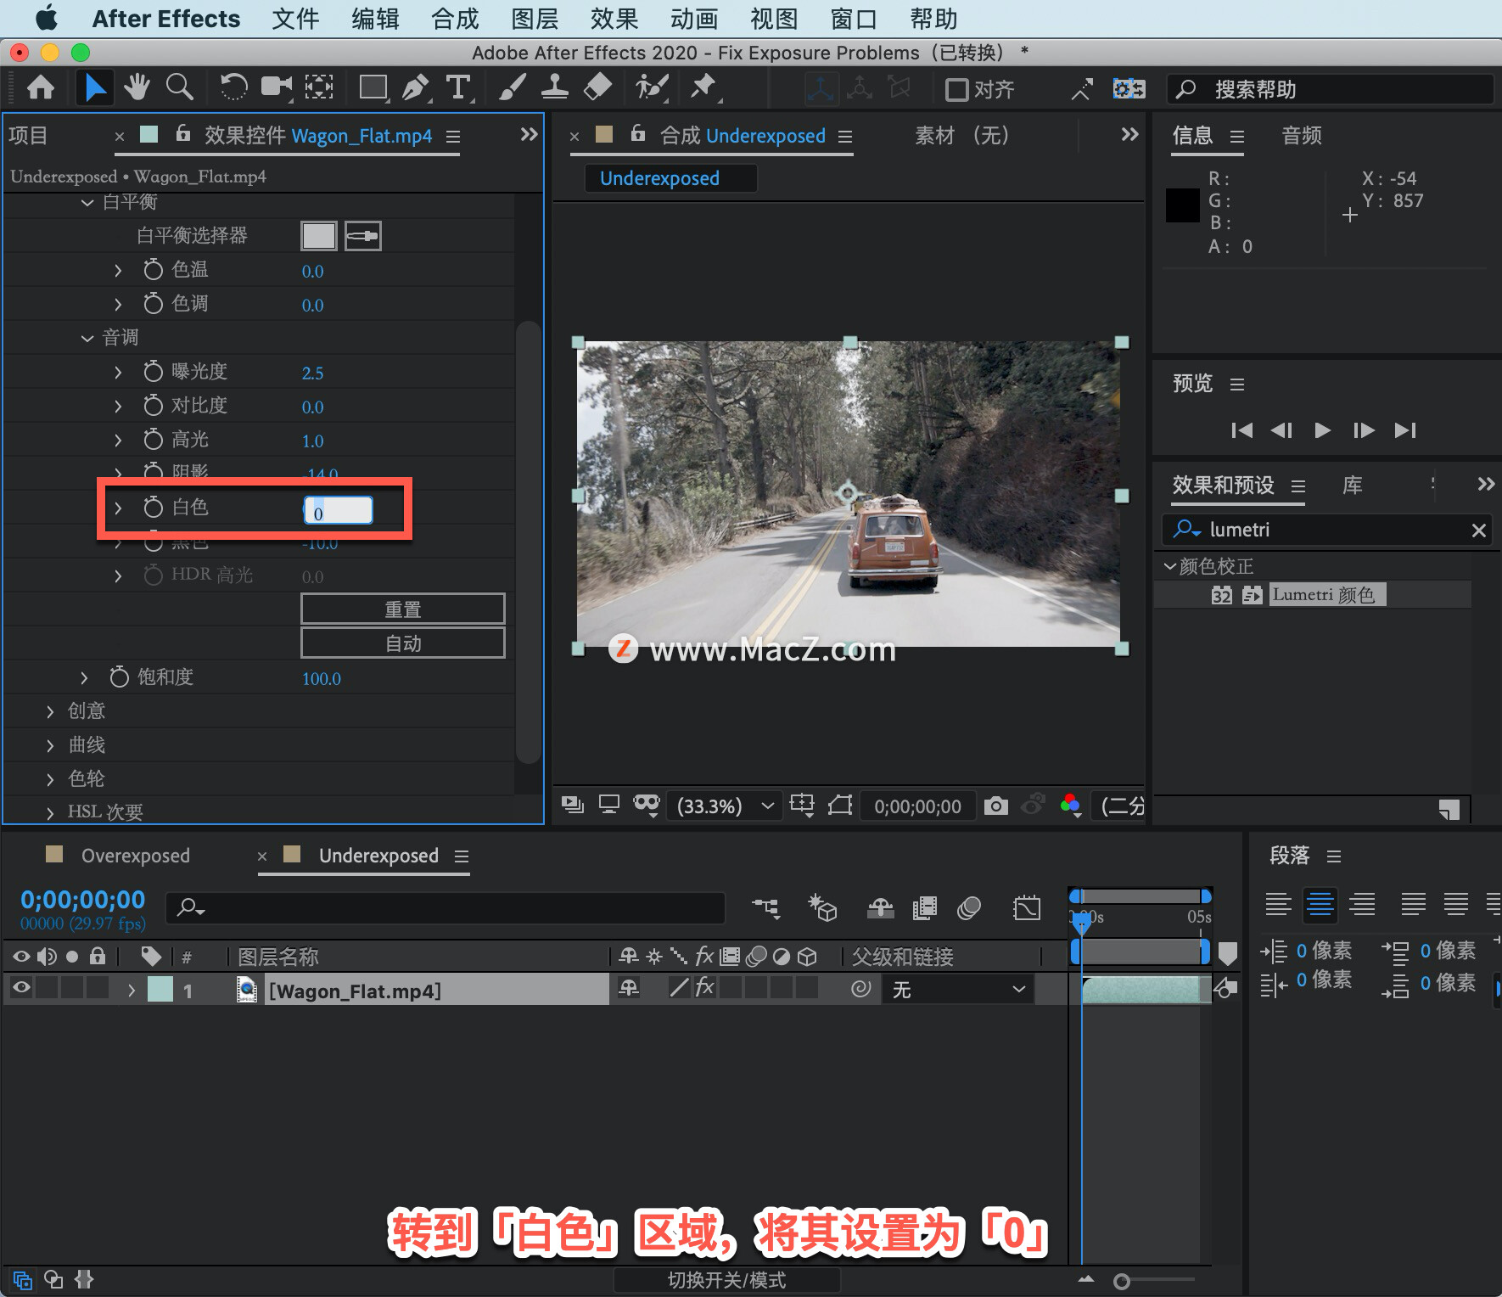
Task: Select the Hand tool
Action: (x=137, y=87)
